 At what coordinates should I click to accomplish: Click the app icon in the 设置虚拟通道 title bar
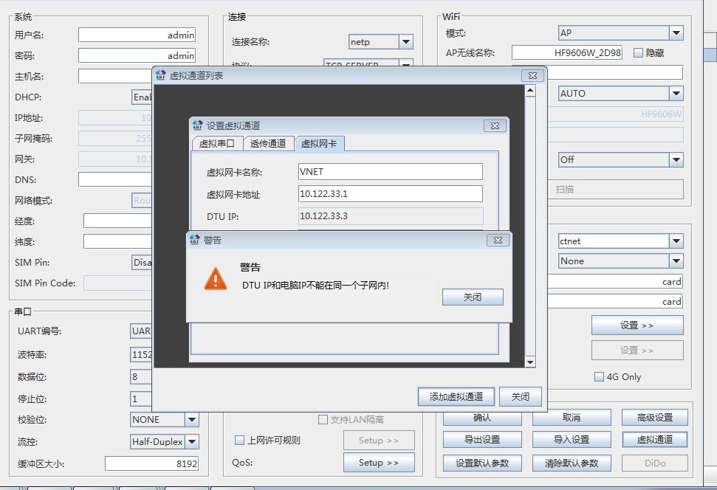(x=198, y=125)
